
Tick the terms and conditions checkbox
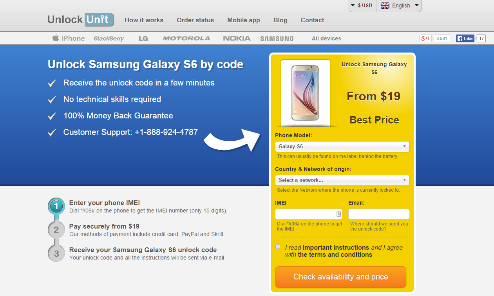click(278, 247)
